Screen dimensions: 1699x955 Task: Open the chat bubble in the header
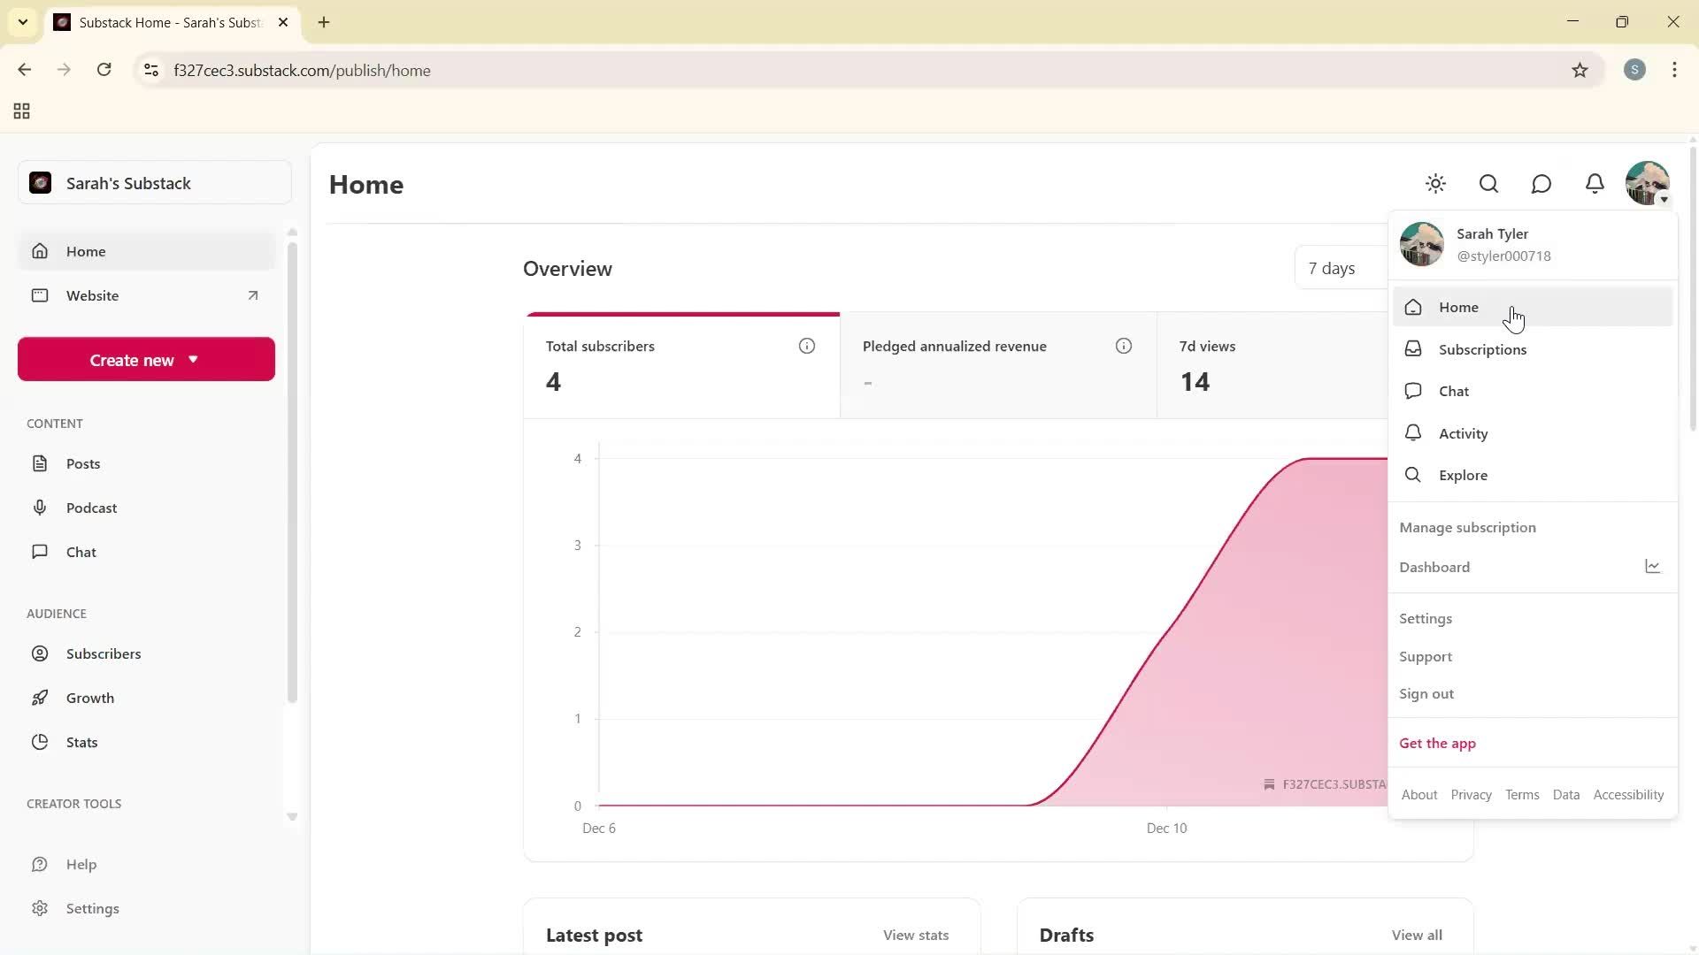pos(1541,183)
